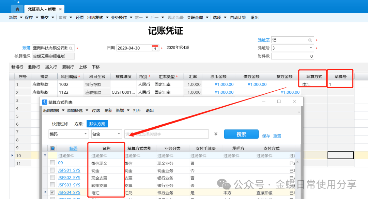Click 新增行 above the entry grid
Screen dimensions: 368x199
17,67
